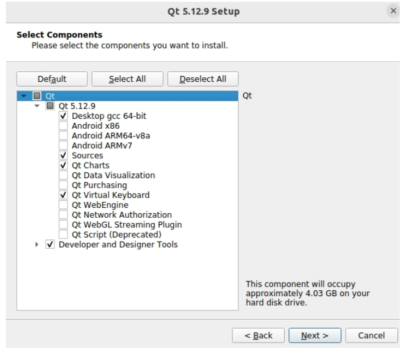The image size is (401, 349).
Task: Check the Qt WebGL Streaming Plugin checkbox
Action: [63, 224]
